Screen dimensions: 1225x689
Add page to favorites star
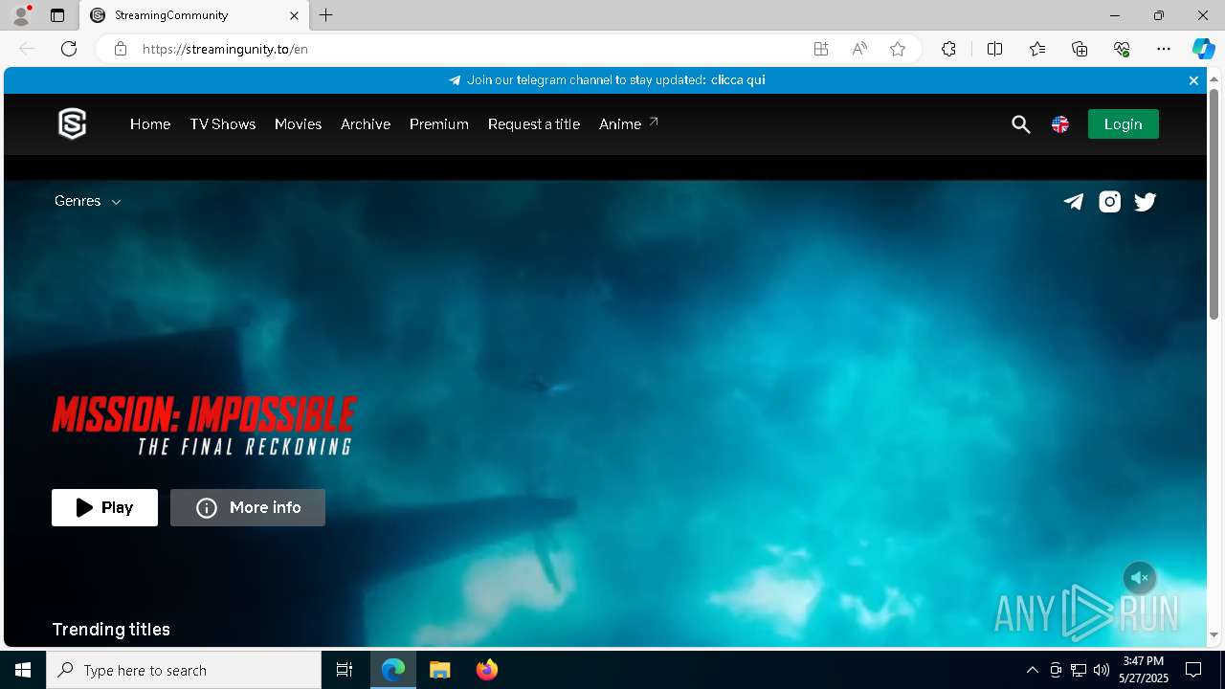pos(898,49)
